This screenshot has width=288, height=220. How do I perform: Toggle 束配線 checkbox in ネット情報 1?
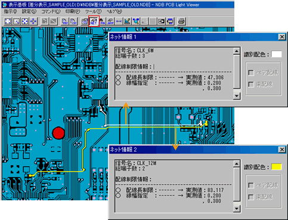[x=251, y=85]
